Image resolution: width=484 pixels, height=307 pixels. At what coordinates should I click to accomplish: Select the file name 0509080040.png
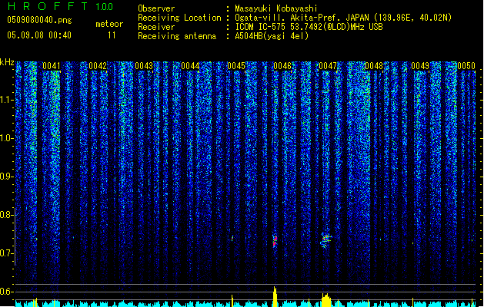point(39,20)
